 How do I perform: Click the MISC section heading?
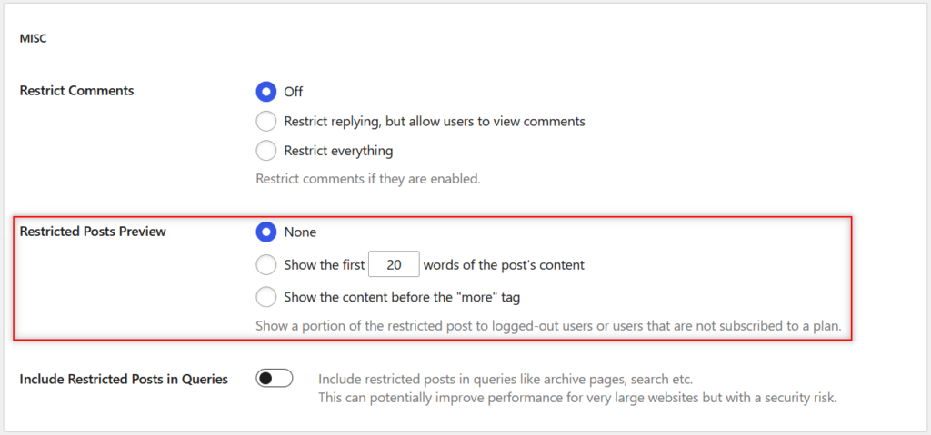34,39
